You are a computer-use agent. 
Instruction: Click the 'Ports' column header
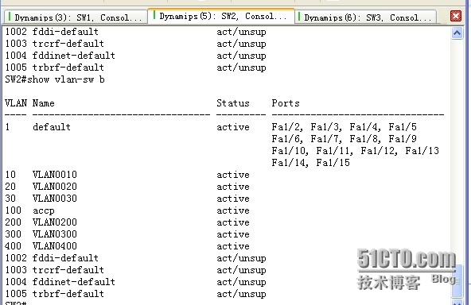coord(286,103)
